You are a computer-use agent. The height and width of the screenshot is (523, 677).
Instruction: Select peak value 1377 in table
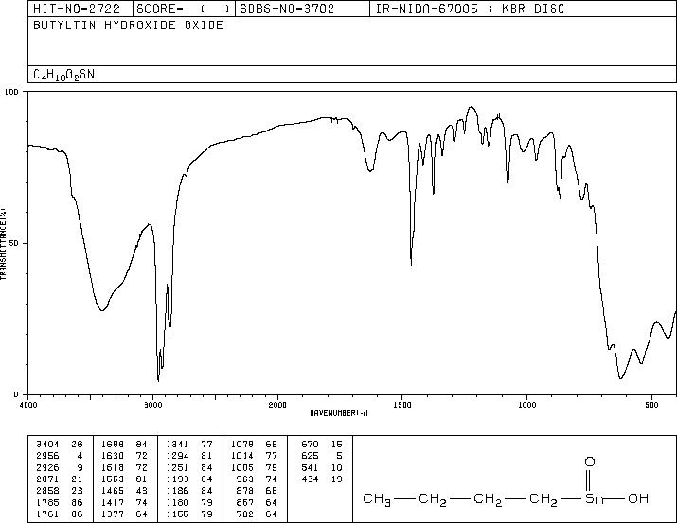coord(113,514)
